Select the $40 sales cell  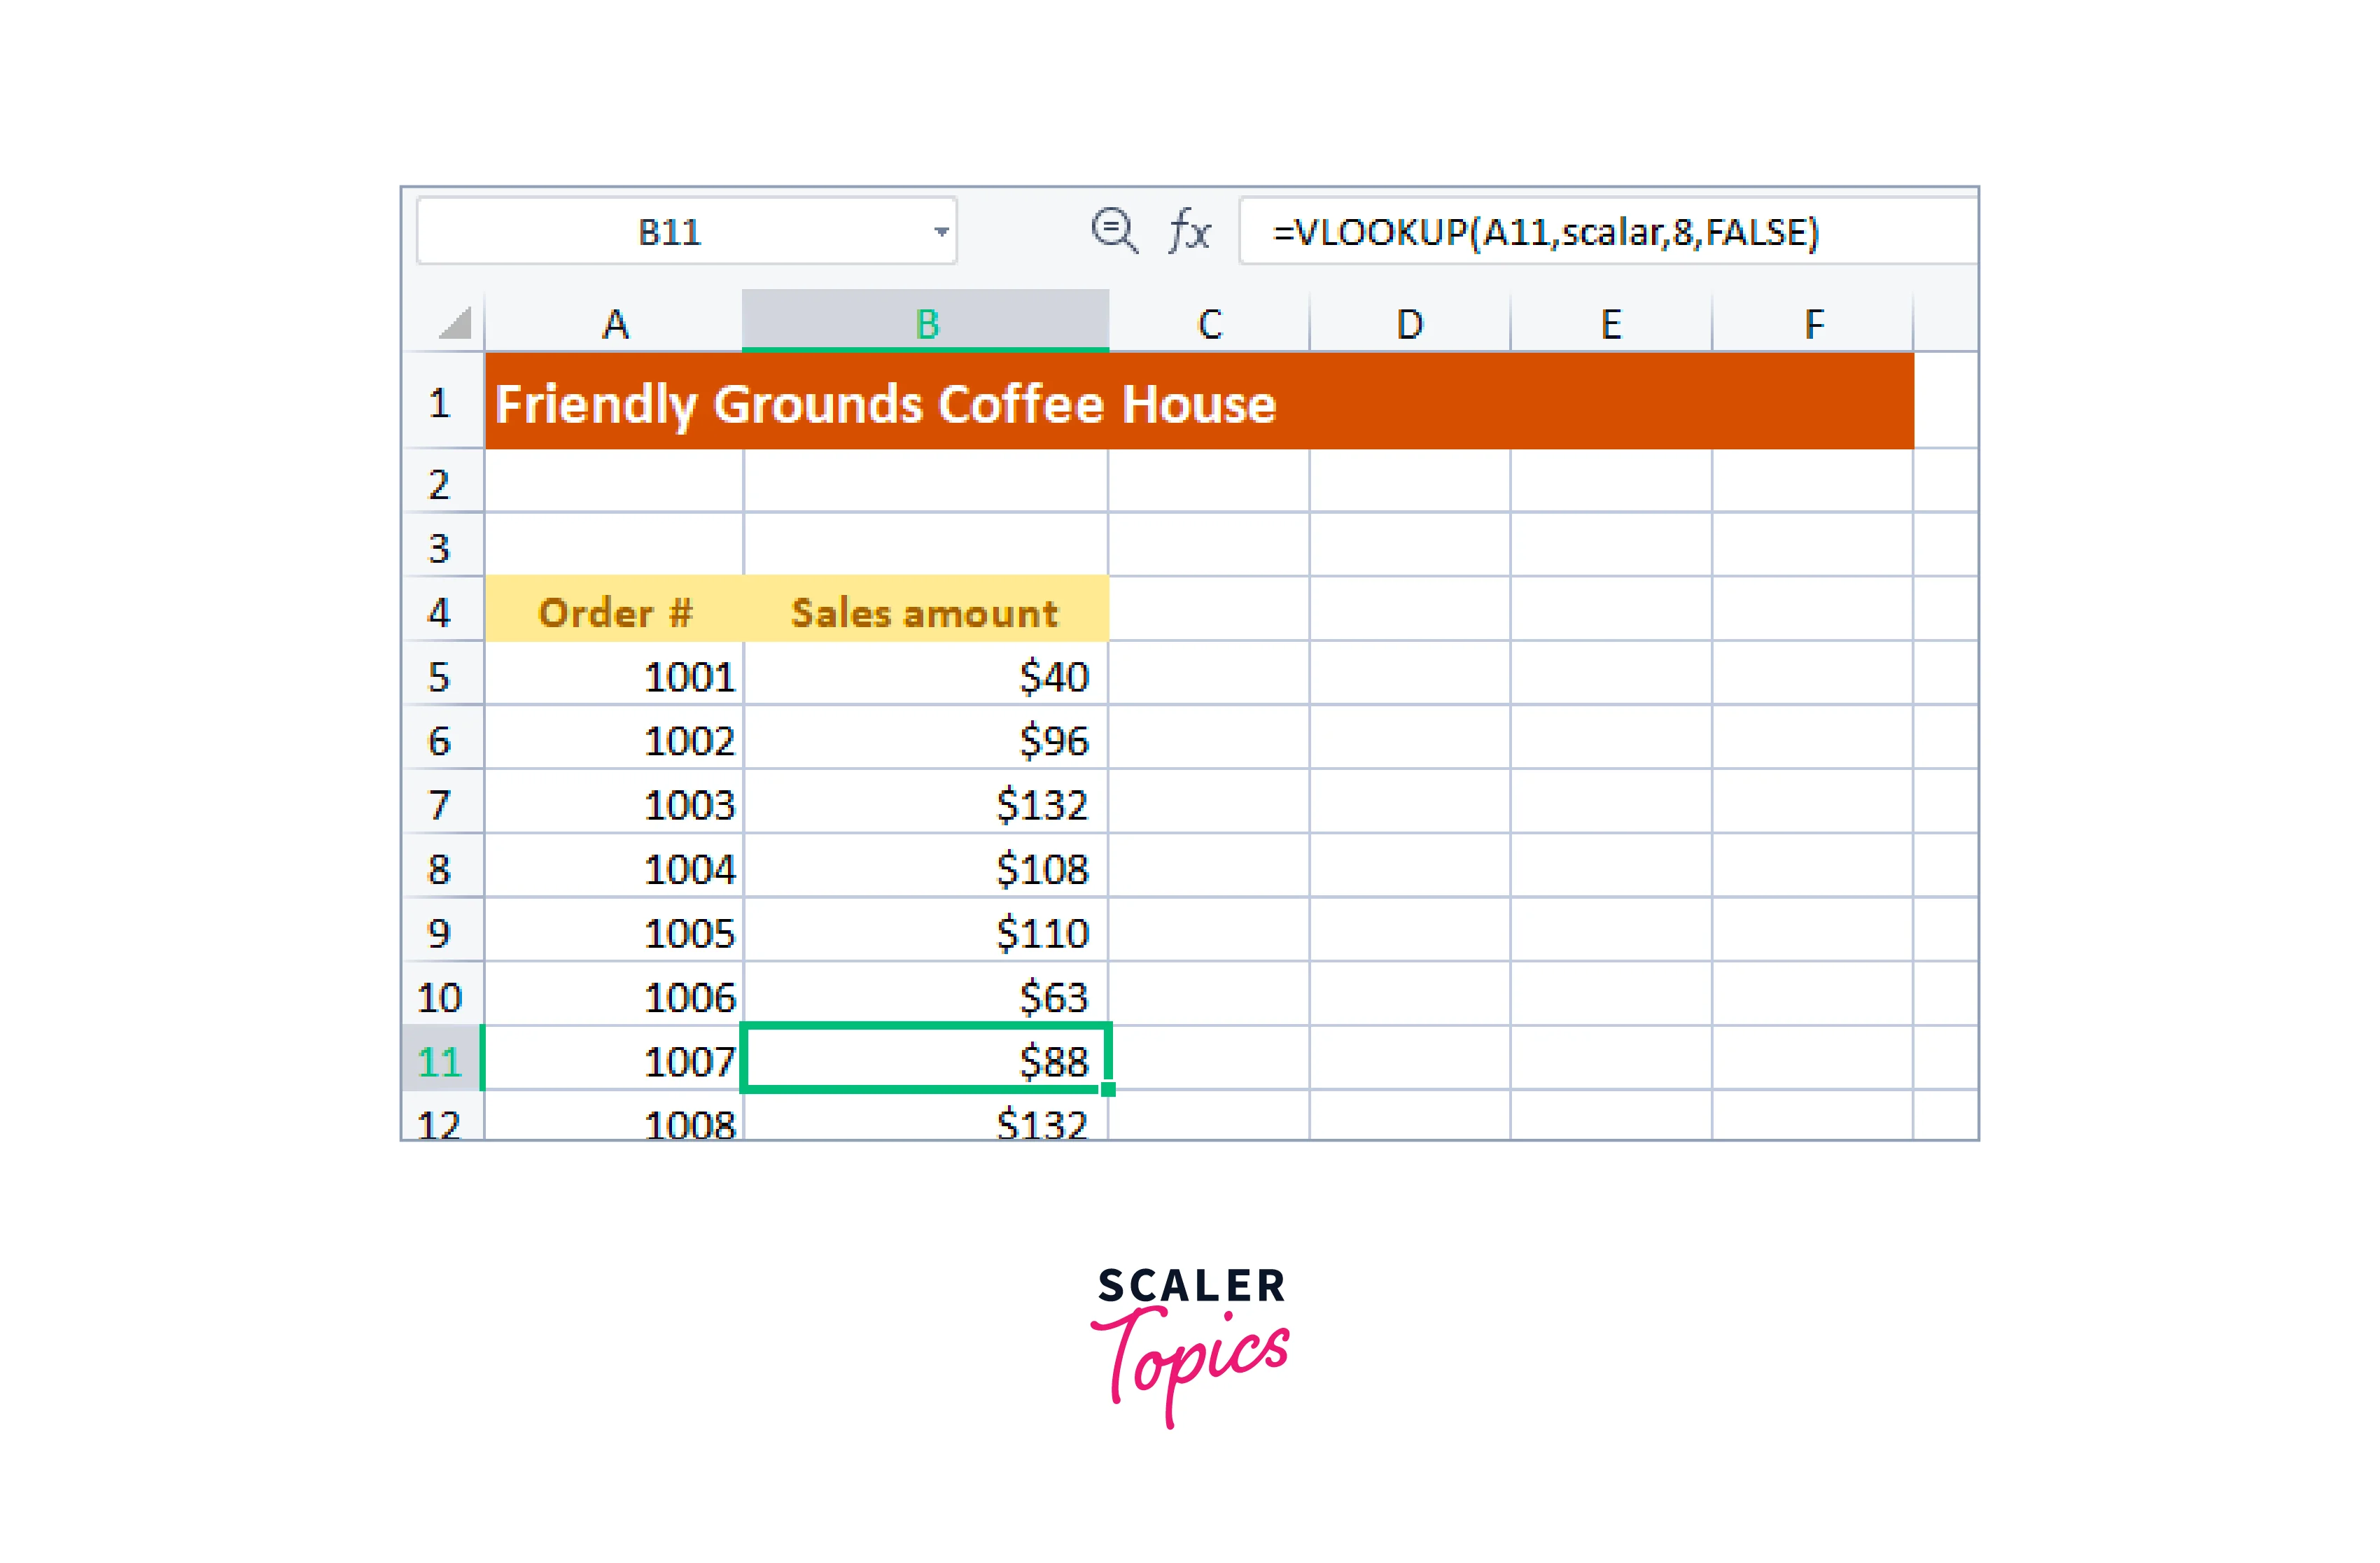pos(926,674)
